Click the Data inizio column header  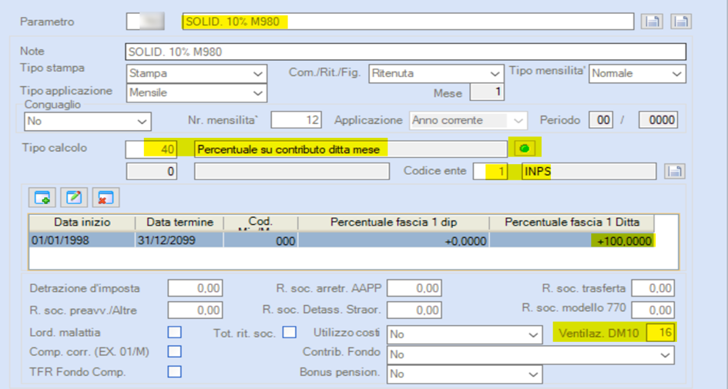pos(82,223)
